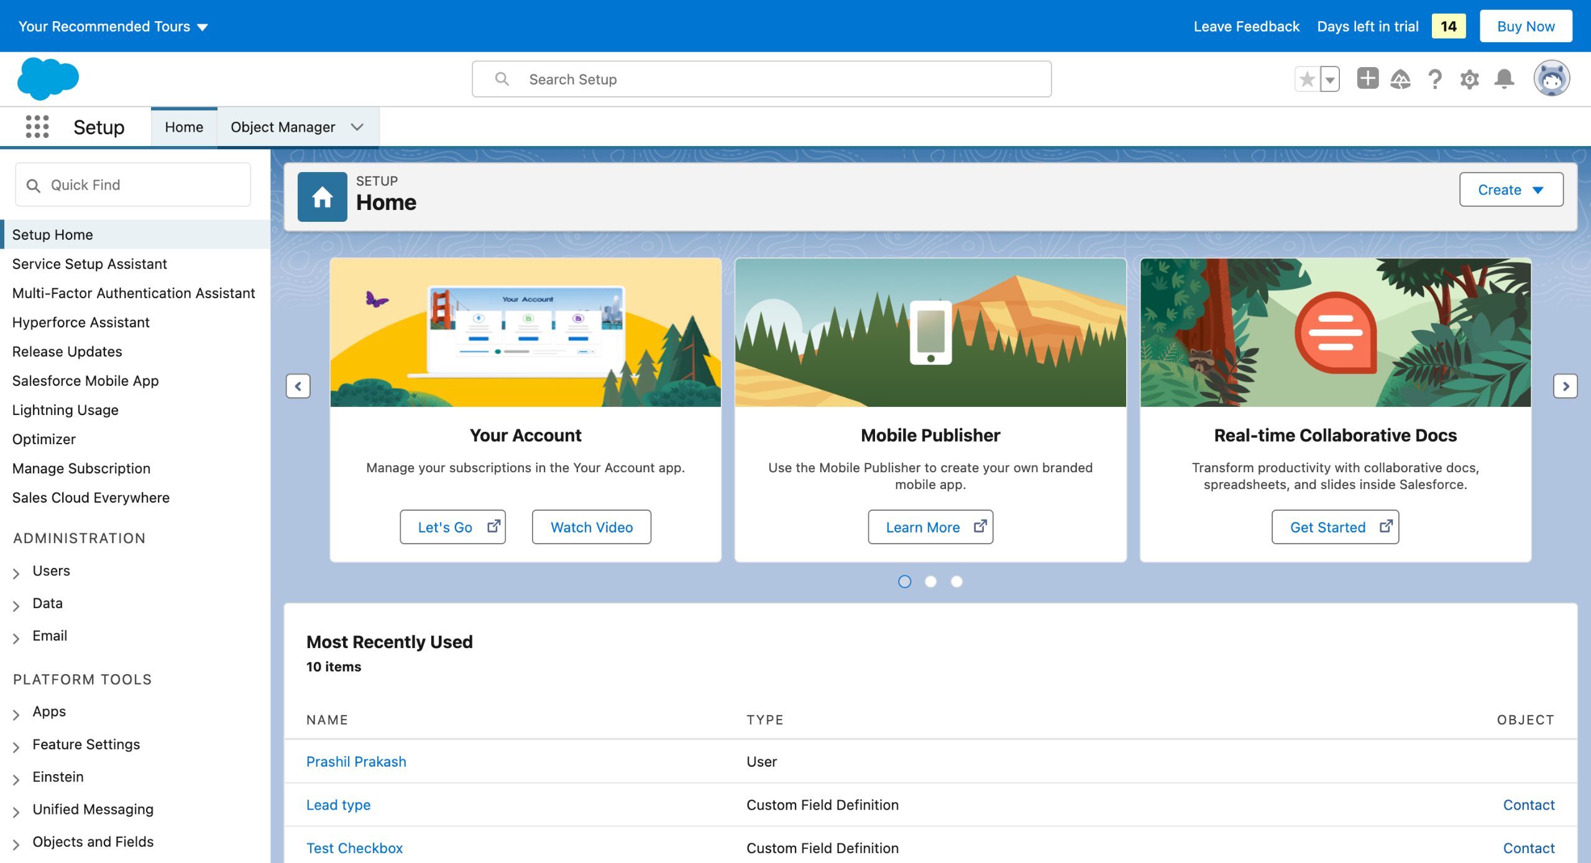1591x863 pixels.
Task: Show previous carousel cards
Action: 298,386
